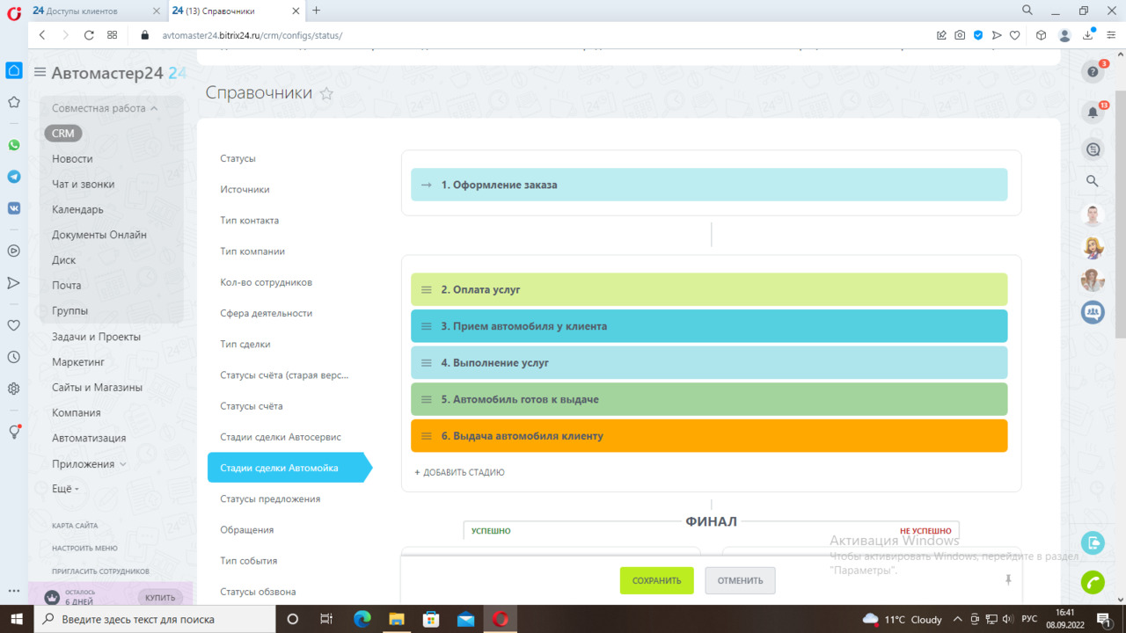Click the light blue 1. Оформление заказа stage
This screenshot has height=633, width=1126.
(709, 185)
